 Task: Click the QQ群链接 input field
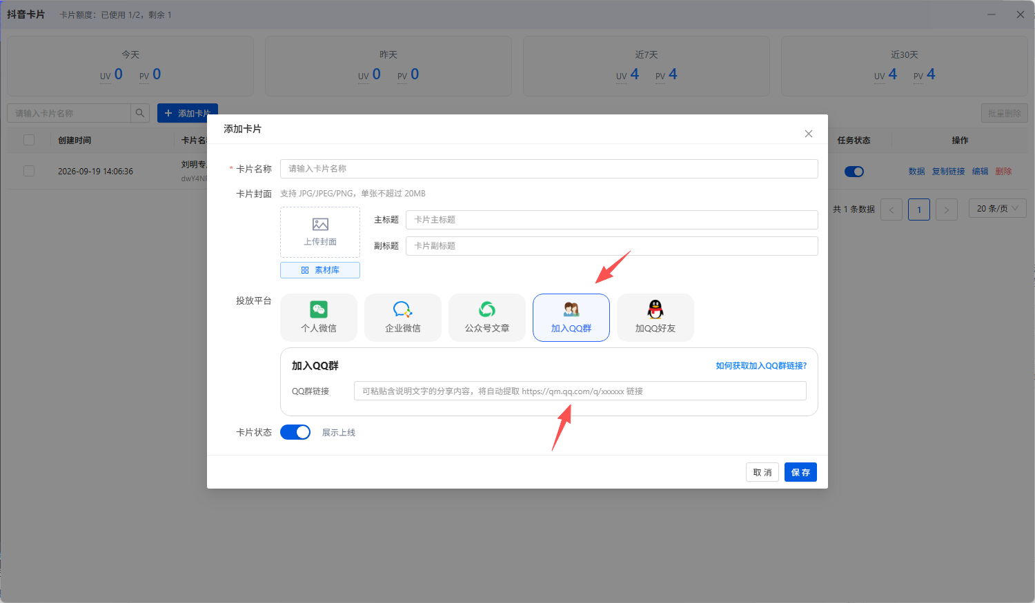(580, 391)
